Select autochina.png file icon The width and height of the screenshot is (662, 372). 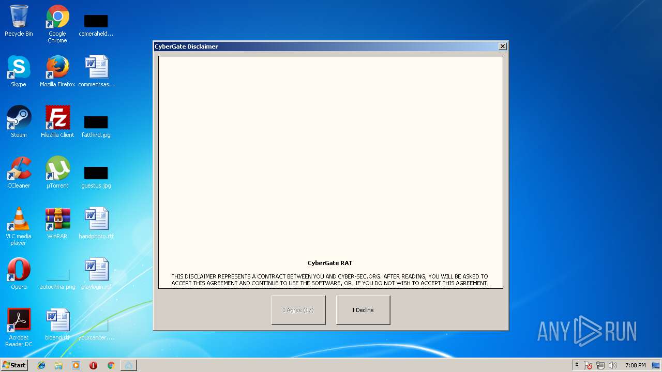coord(57,278)
